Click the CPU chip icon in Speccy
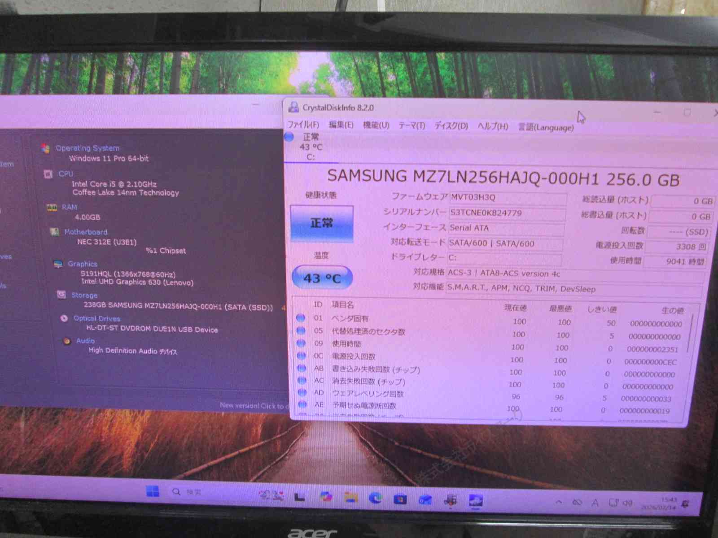Viewport: 718px width, 538px height. point(48,174)
